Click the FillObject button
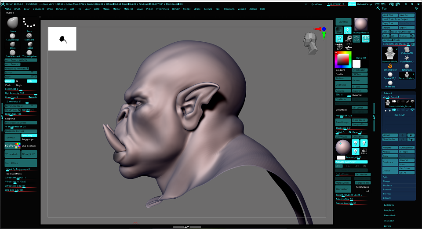Image resolution: width=422 pixels, height=229 pixels. tap(360, 74)
